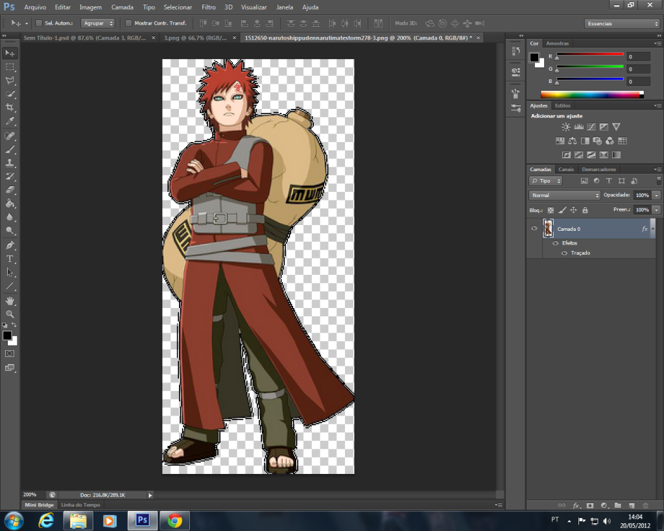664x531 pixels.
Task: Open Internet Explorer from the taskbar
Action: (46, 520)
